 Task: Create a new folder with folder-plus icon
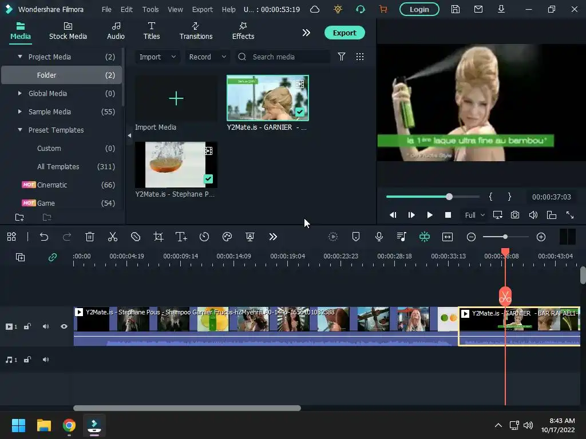19,217
